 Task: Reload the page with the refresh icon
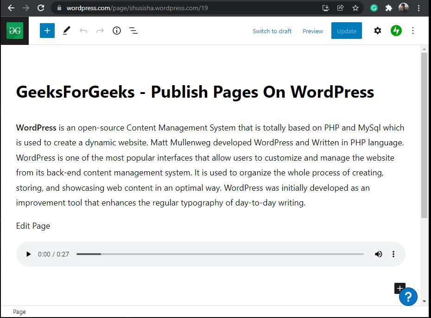pyautogui.click(x=41, y=8)
